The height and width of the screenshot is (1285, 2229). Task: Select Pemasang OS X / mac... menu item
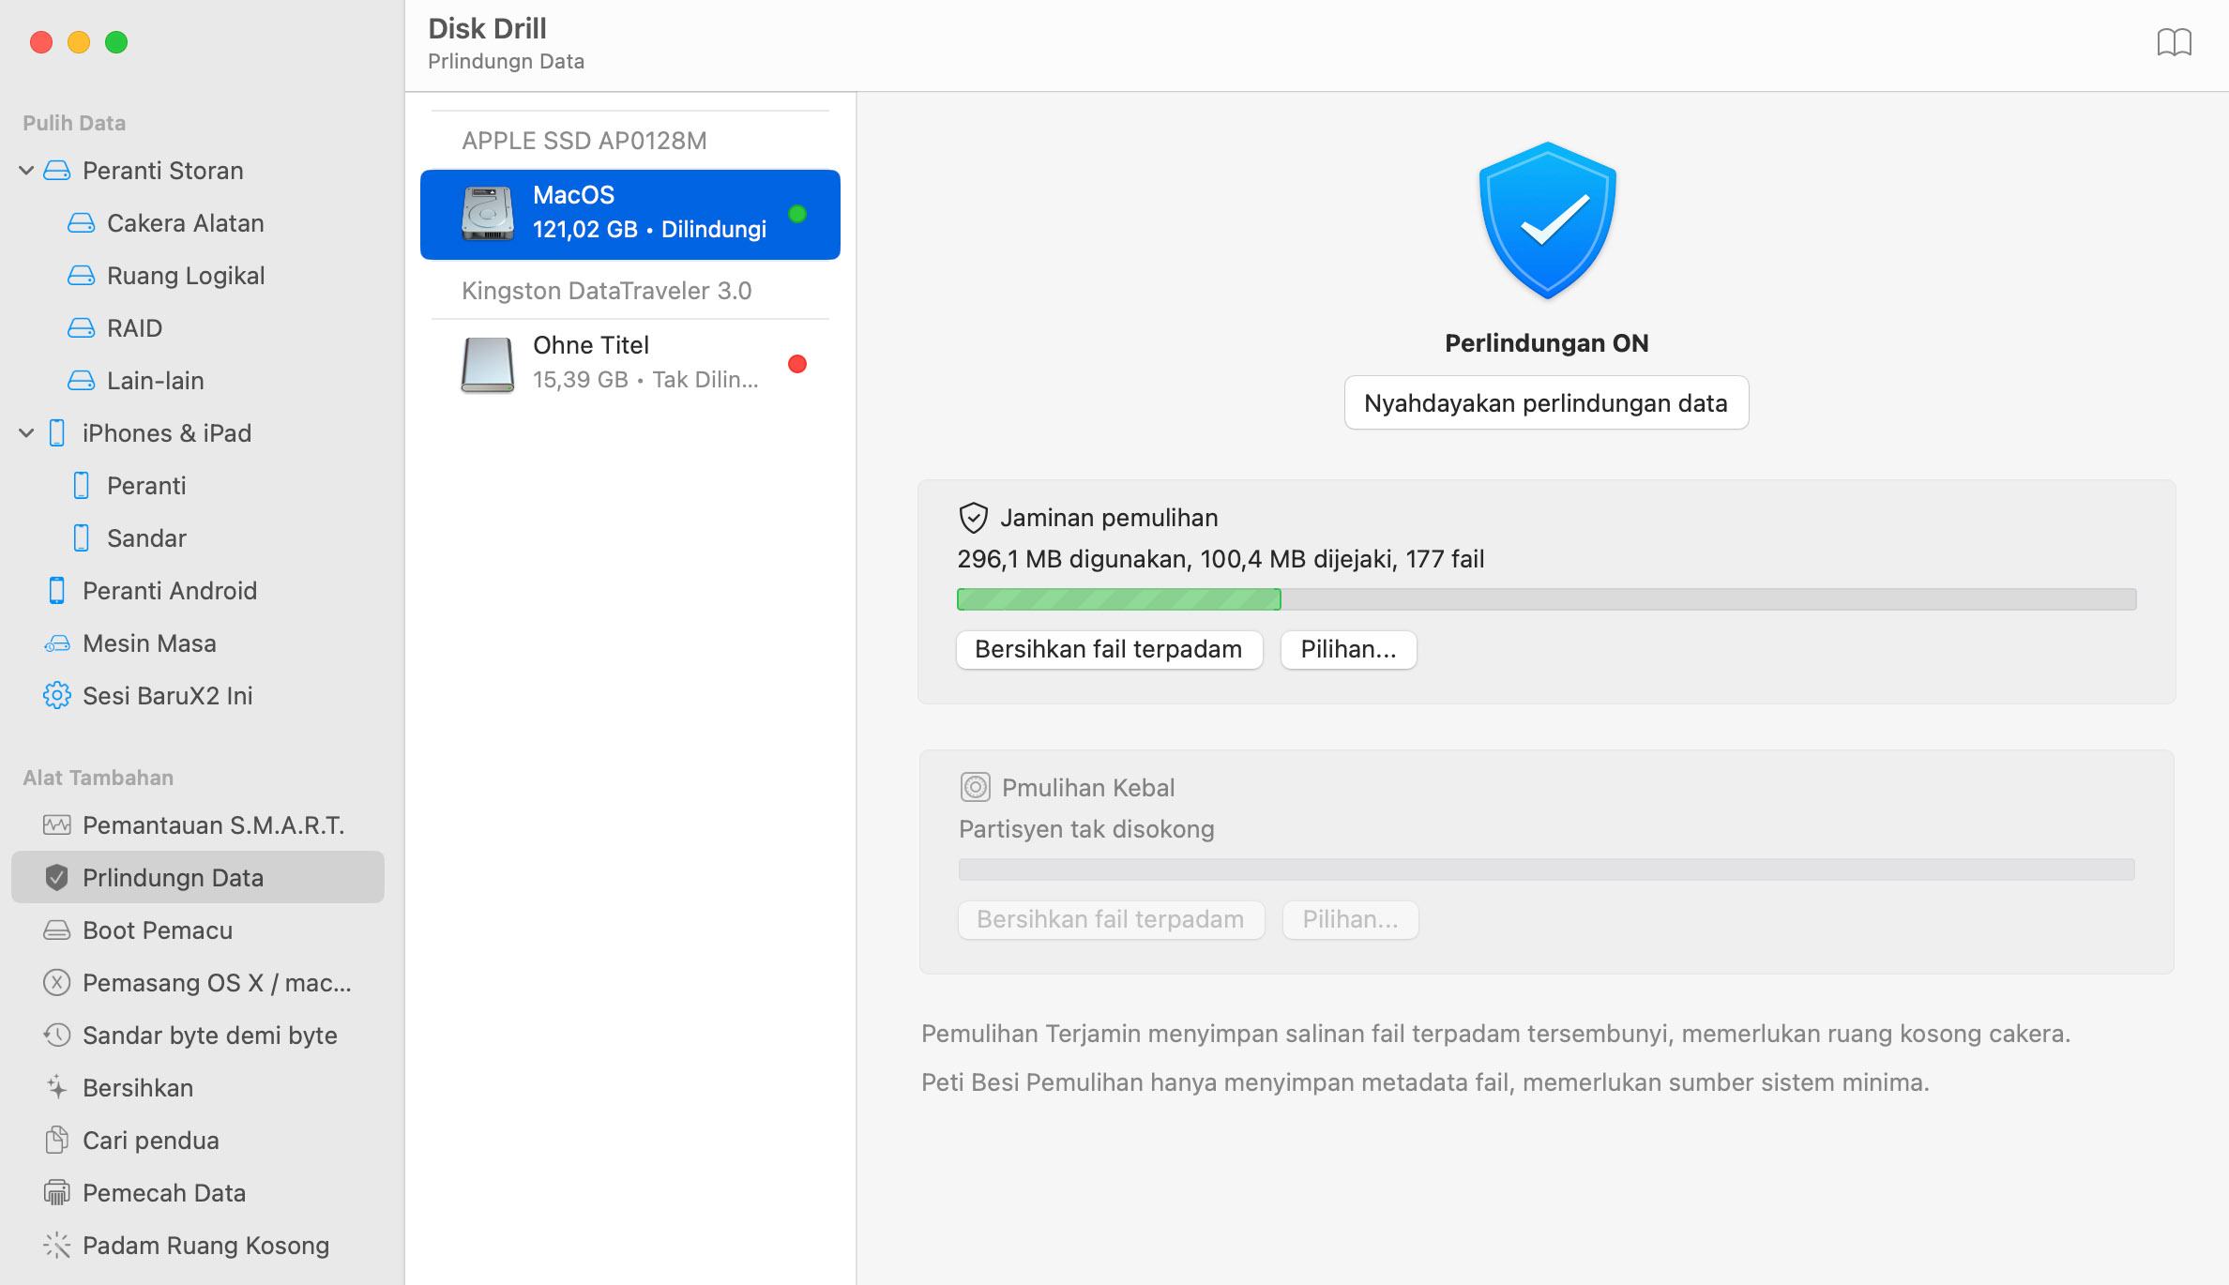(x=216, y=980)
